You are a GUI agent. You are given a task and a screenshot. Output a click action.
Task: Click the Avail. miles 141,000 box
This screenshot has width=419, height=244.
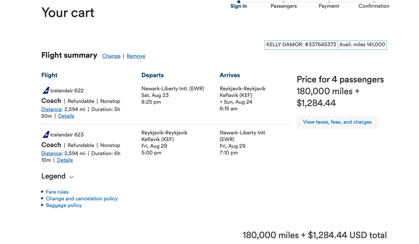[x=362, y=45]
